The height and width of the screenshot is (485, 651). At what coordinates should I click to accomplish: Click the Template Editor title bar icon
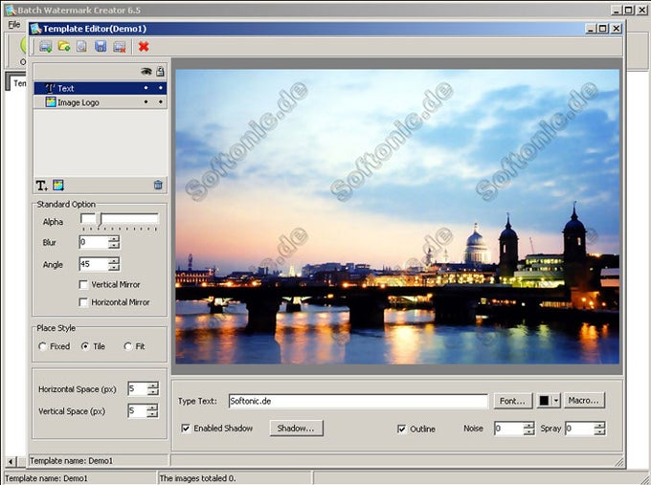36,29
